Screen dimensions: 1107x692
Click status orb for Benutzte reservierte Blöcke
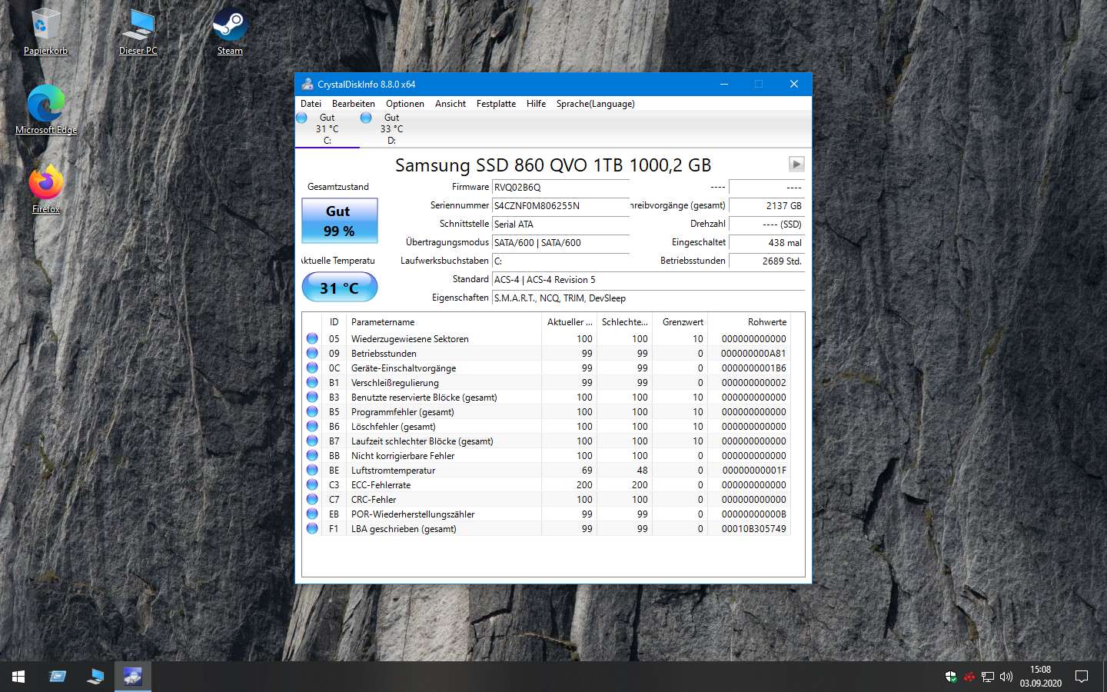pos(312,397)
